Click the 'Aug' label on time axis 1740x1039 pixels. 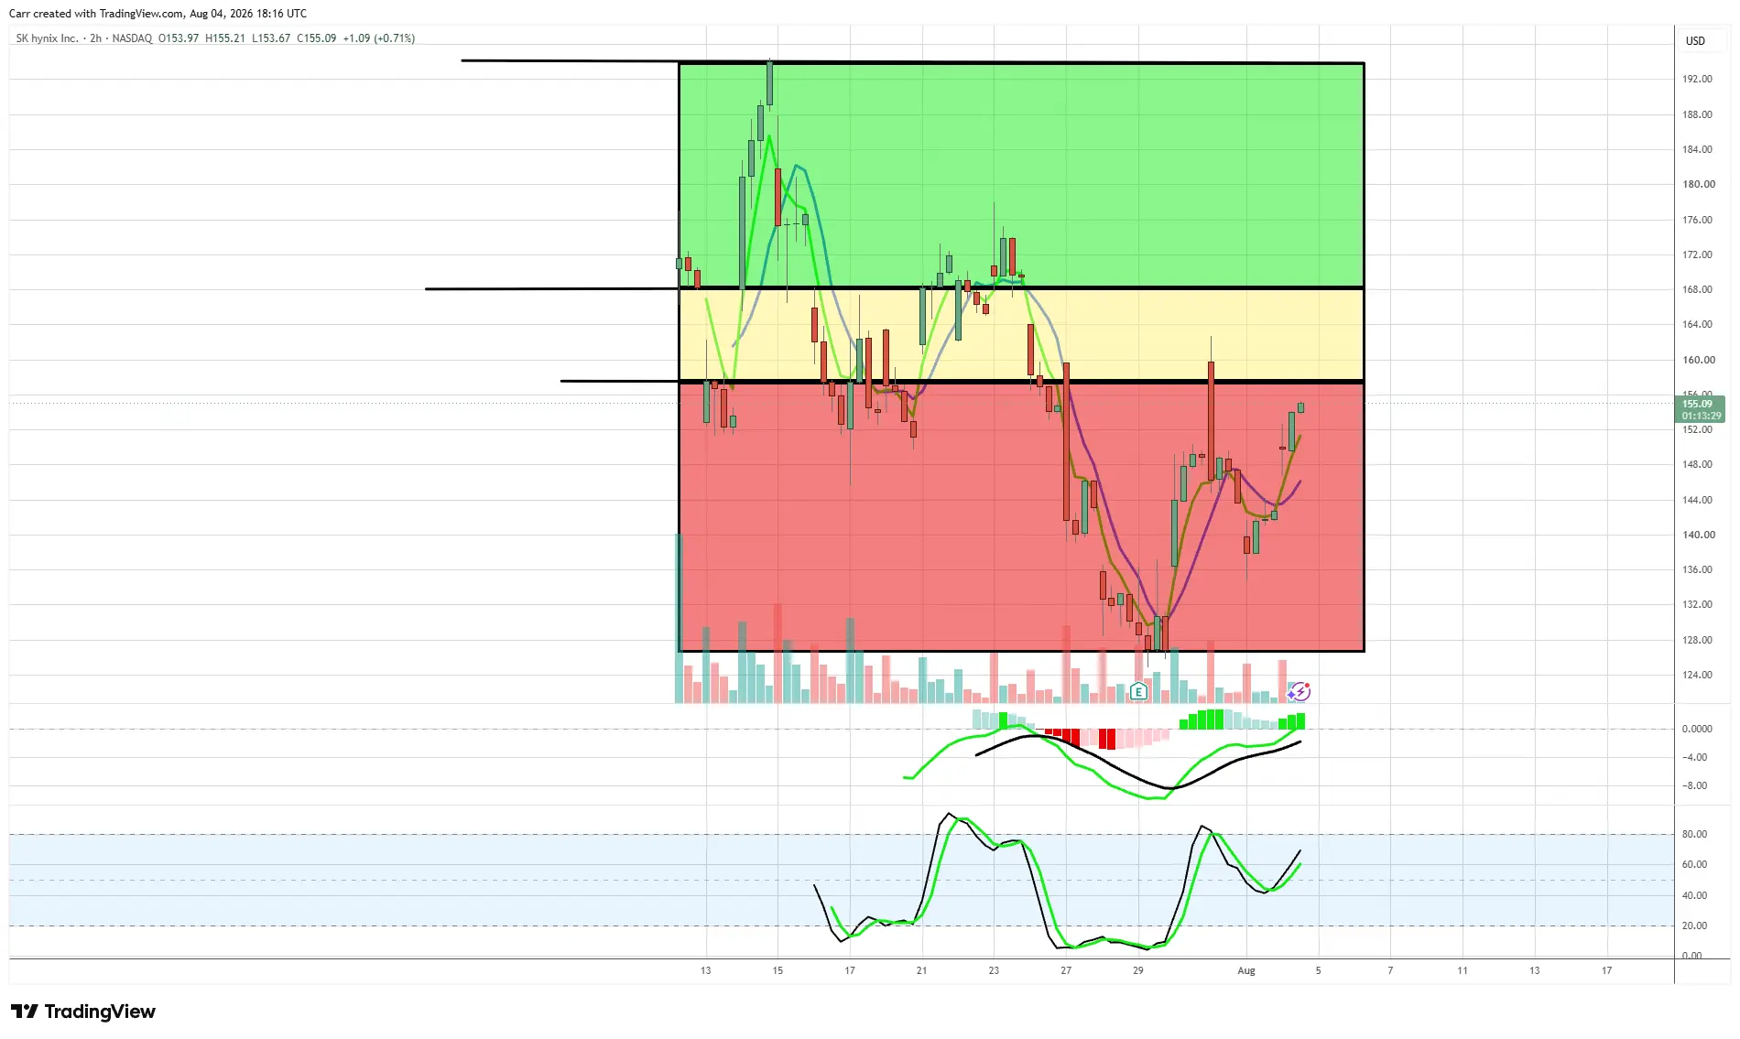[x=1246, y=970]
